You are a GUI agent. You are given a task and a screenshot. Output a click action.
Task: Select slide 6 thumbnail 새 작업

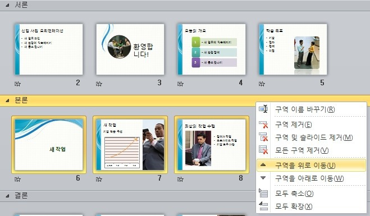click(x=49, y=145)
